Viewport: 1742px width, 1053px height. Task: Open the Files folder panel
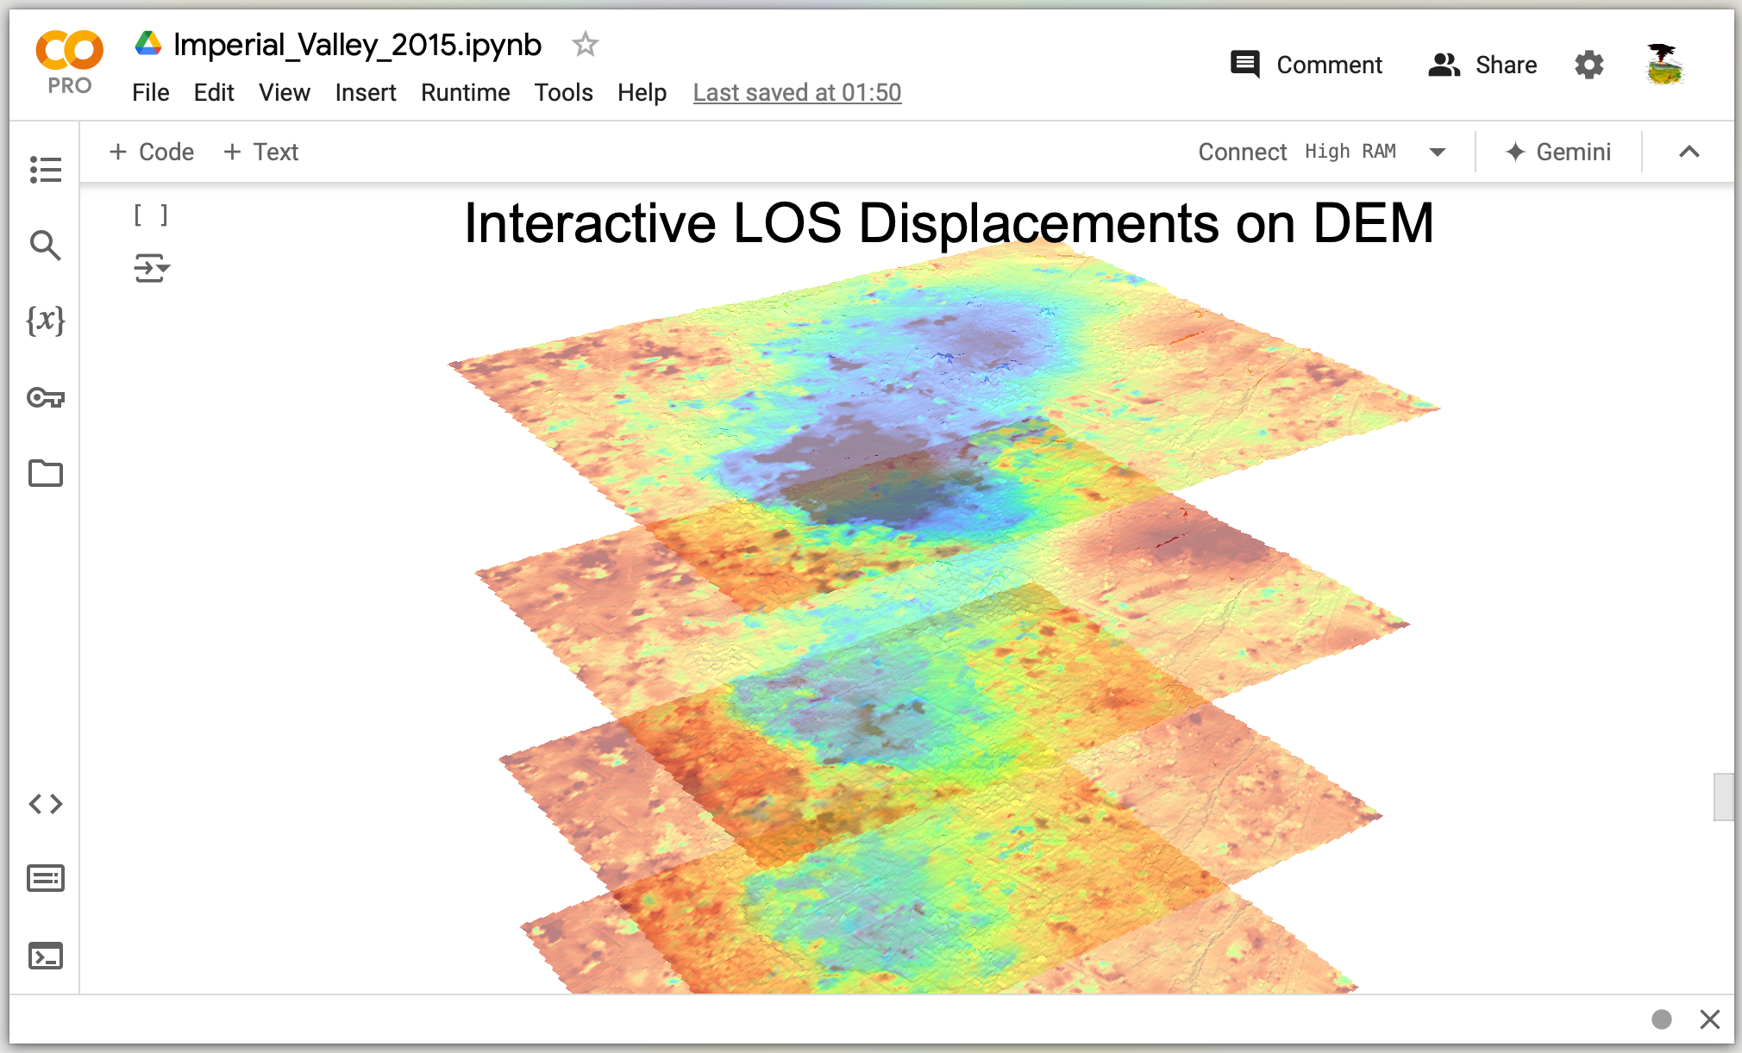pyautogui.click(x=45, y=473)
